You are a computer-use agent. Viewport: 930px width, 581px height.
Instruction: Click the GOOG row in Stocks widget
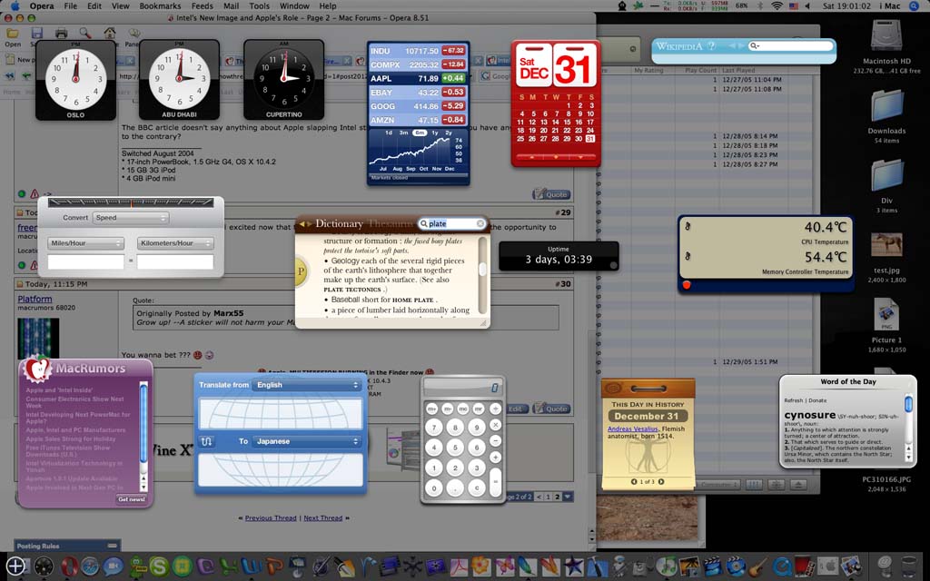[x=418, y=106]
